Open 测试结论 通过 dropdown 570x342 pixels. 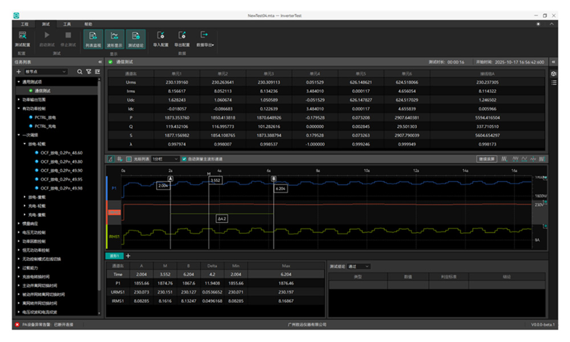tap(359, 266)
